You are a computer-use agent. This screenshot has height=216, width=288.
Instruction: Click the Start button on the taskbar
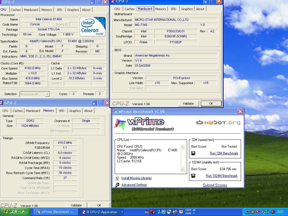[15, 212]
